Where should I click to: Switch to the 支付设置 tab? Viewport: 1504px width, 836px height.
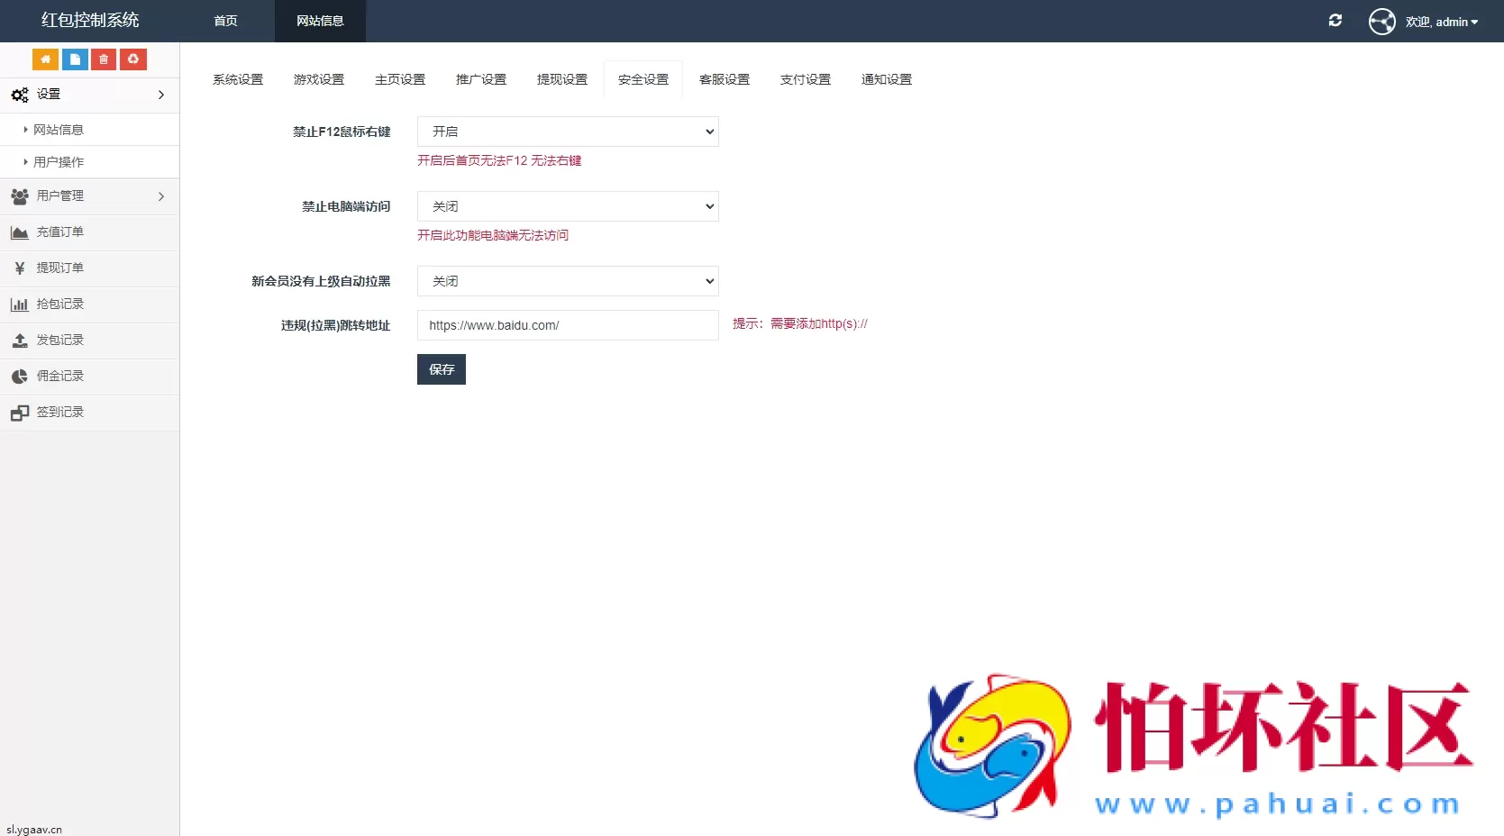coord(805,79)
